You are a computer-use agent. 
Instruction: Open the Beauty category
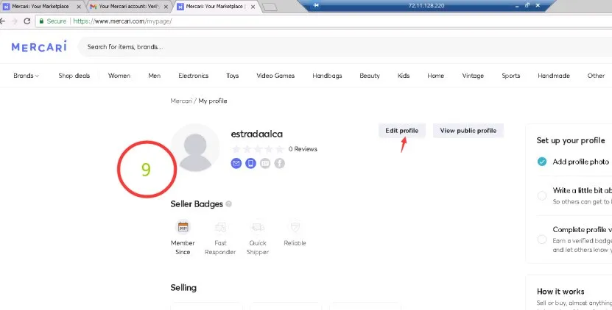pyautogui.click(x=370, y=76)
